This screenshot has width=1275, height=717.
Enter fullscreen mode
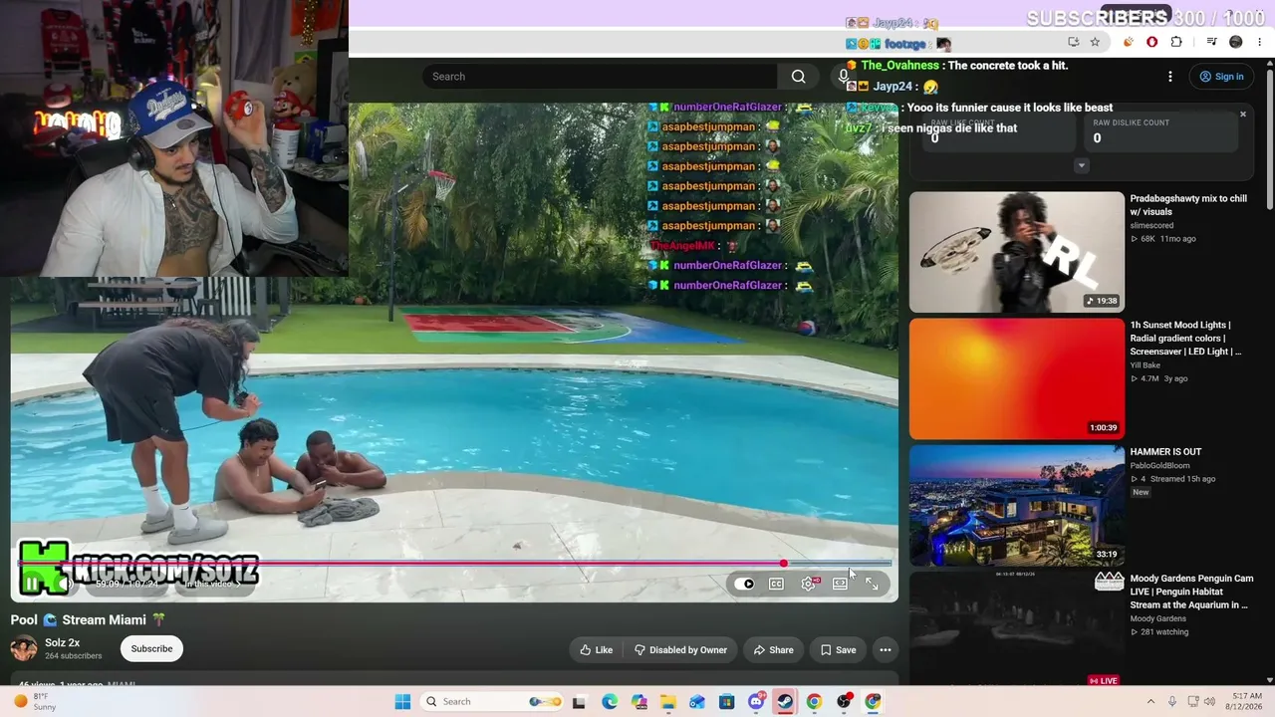pyautogui.click(x=872, y=584)
